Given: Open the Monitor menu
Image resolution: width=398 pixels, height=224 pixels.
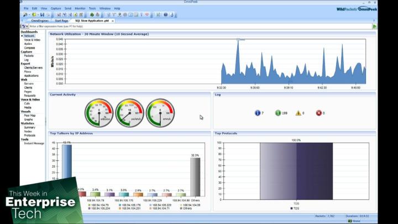Looking at the screenshot, I should 80,8.
